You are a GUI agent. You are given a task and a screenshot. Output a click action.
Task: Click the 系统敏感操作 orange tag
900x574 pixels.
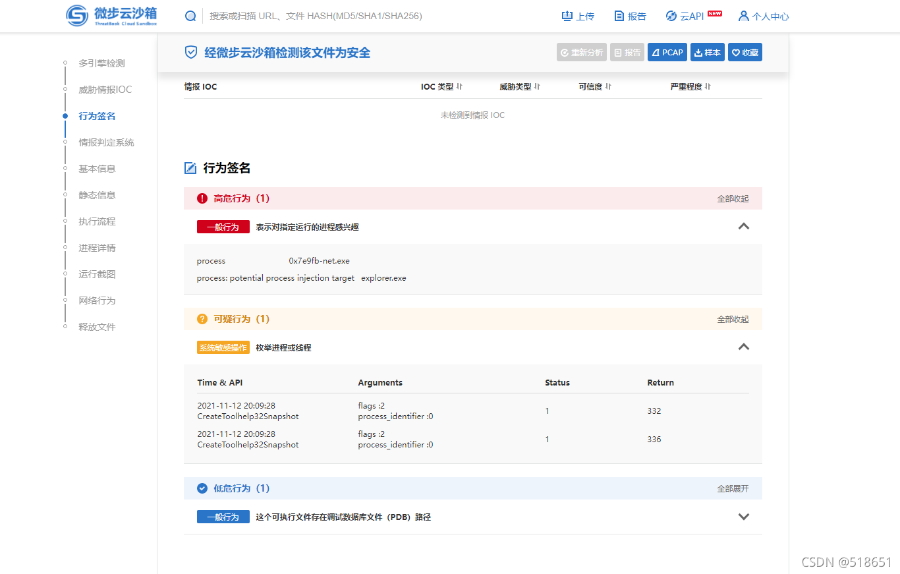[223, 347]
